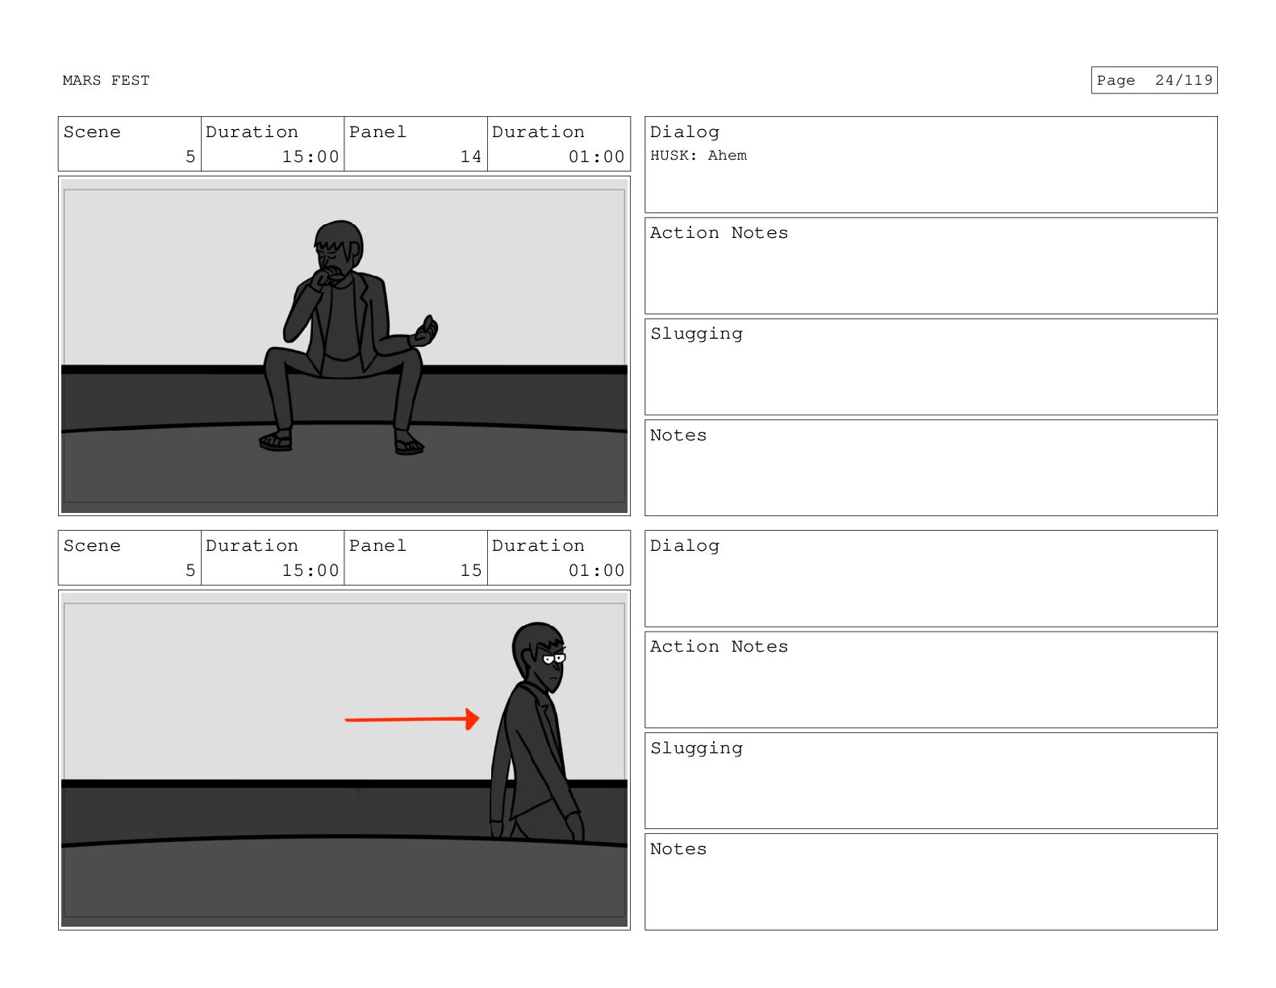
Task: Click the Panel number 15 cell
Action: 415,558
